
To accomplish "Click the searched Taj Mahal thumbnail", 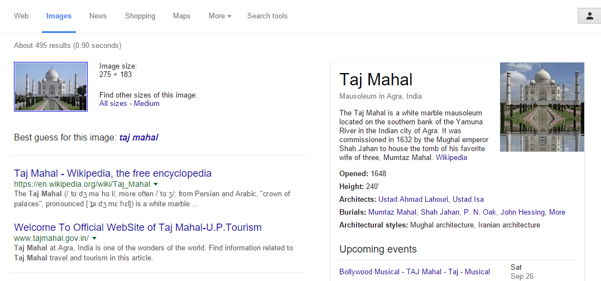I will pyautogui.click(x=51, y=87).
